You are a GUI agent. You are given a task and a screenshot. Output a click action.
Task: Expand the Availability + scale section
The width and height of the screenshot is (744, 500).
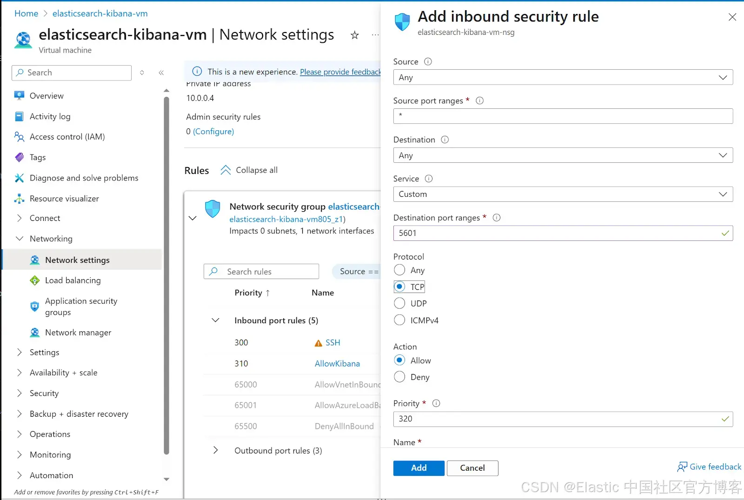19,373
